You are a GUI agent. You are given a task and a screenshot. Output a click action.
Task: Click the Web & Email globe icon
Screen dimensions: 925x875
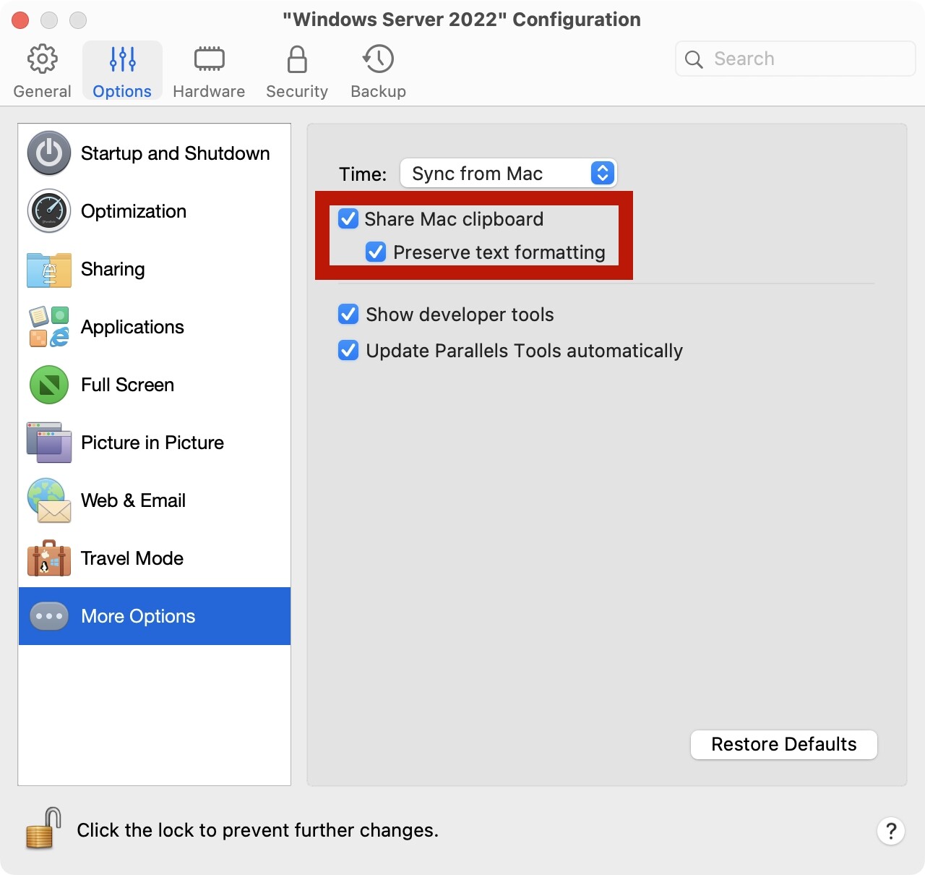click(49, 500)
